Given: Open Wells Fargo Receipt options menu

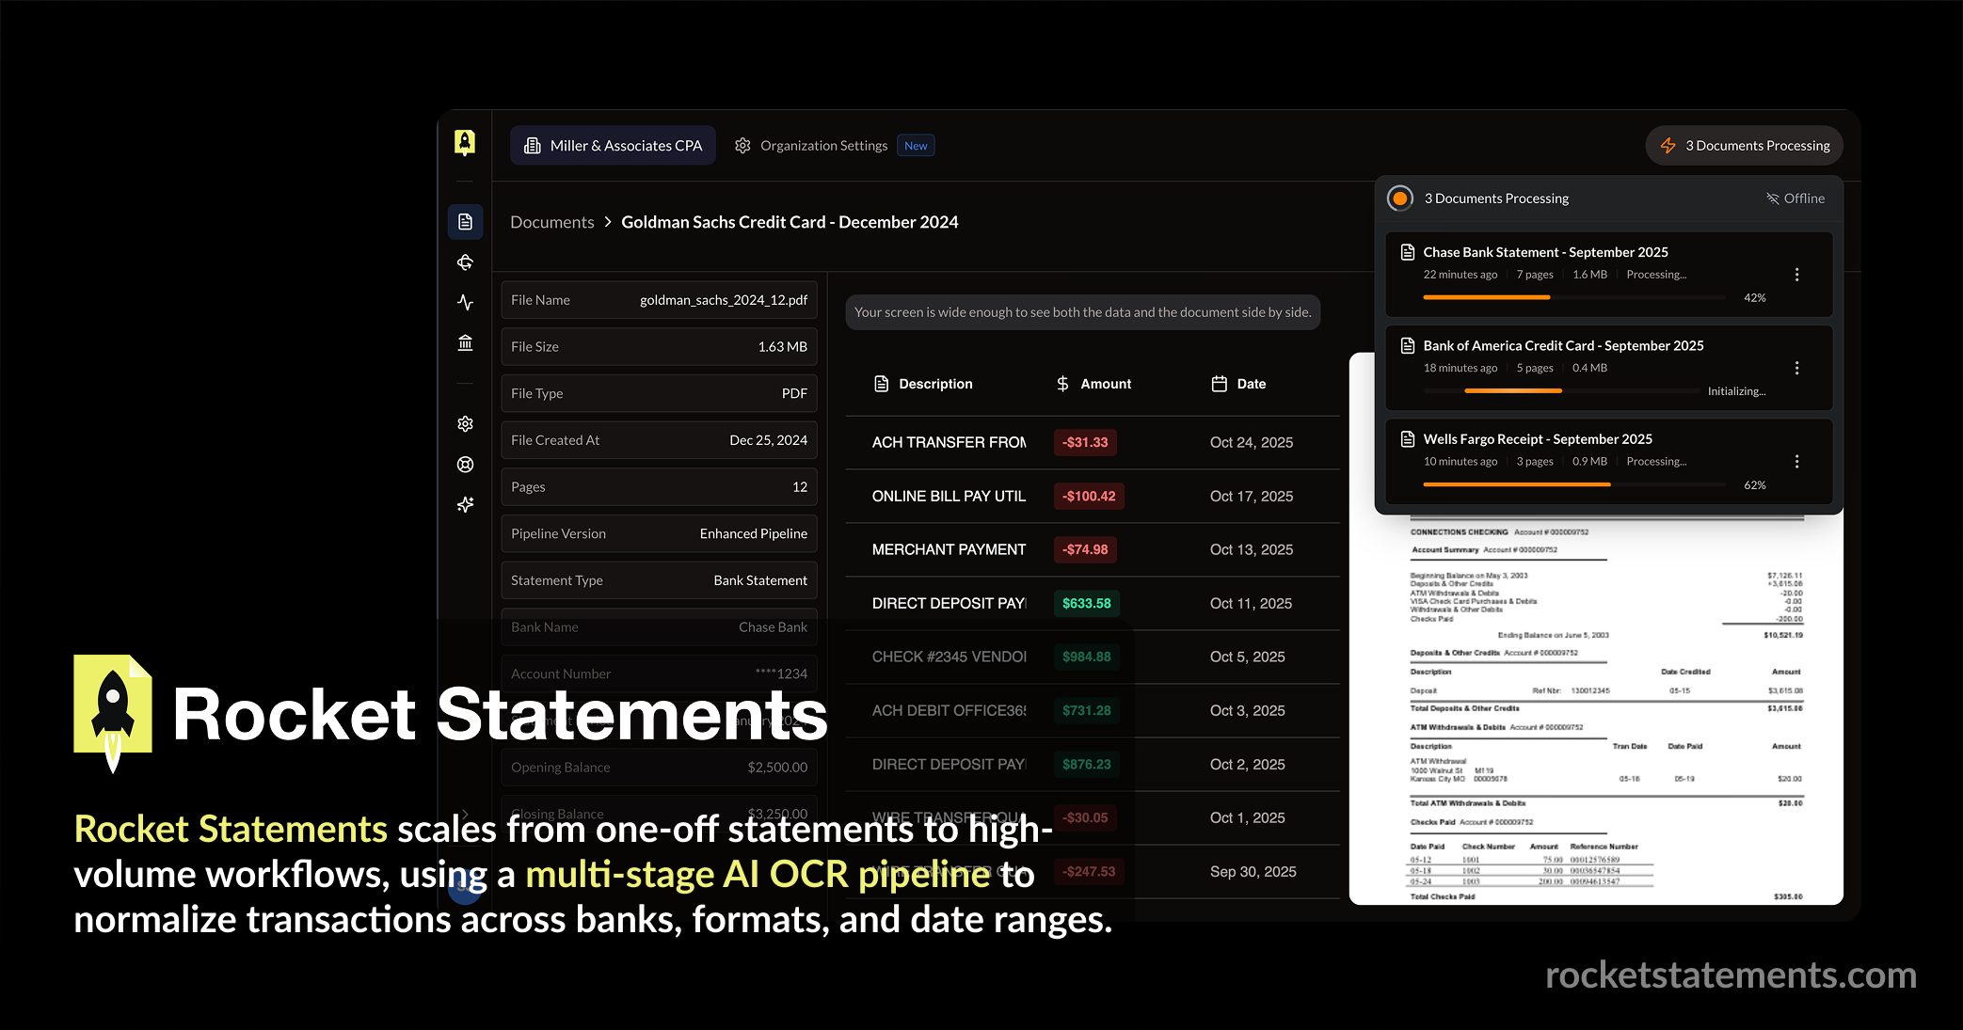Looking at the screenshot, I should point(1796,462).
